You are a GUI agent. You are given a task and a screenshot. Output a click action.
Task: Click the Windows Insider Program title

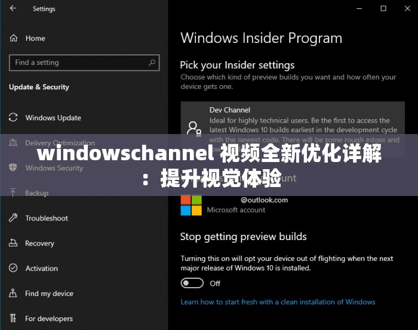pyautogui.click(x=262, y=38)
